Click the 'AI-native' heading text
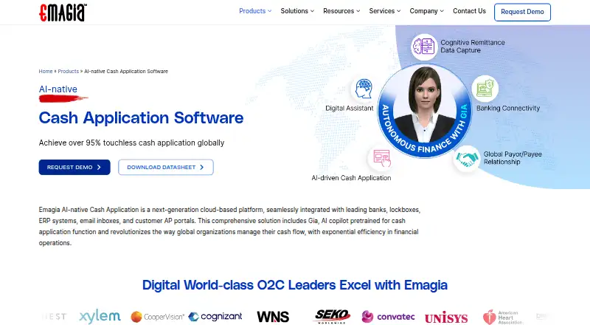Viewport: 590px width, 325px height. pyautogui.click(x=58, y=89)
